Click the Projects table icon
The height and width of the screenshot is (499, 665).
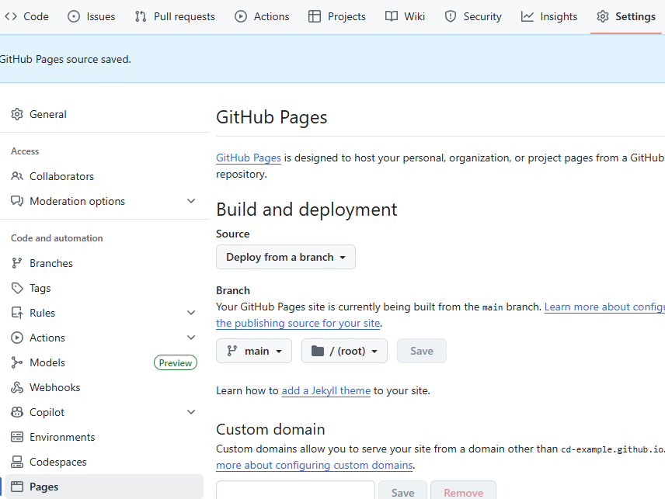pyautogui.click(x=315, y=16)
